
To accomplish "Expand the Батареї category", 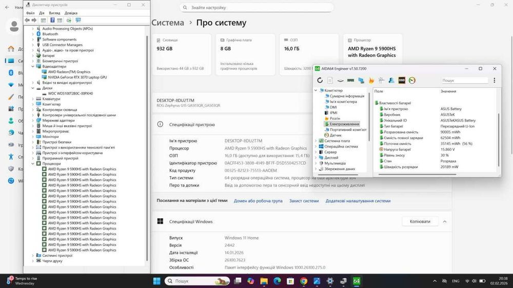I will pyautogui.click(x=33, y=55).
